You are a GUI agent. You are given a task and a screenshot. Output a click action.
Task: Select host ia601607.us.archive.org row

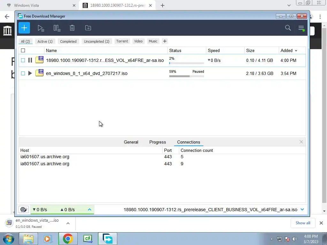[162, 157]
